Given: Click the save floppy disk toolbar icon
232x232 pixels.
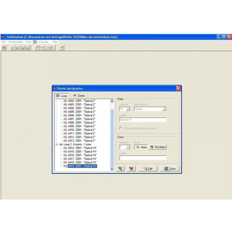Looking at the screenshot, I should coord(23,48).
